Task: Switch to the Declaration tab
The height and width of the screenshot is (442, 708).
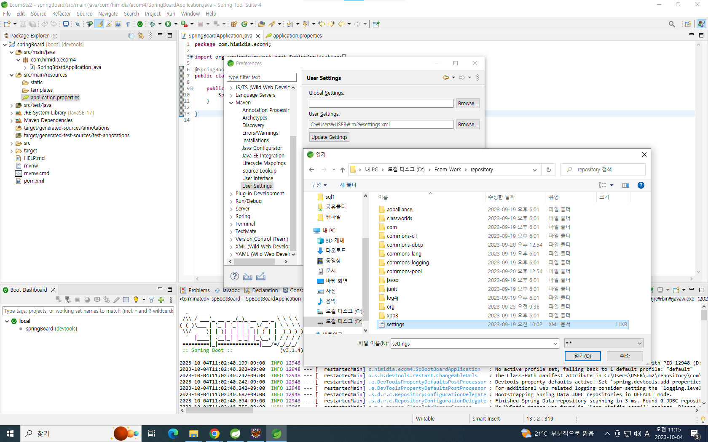Action: tap(261, 290)
